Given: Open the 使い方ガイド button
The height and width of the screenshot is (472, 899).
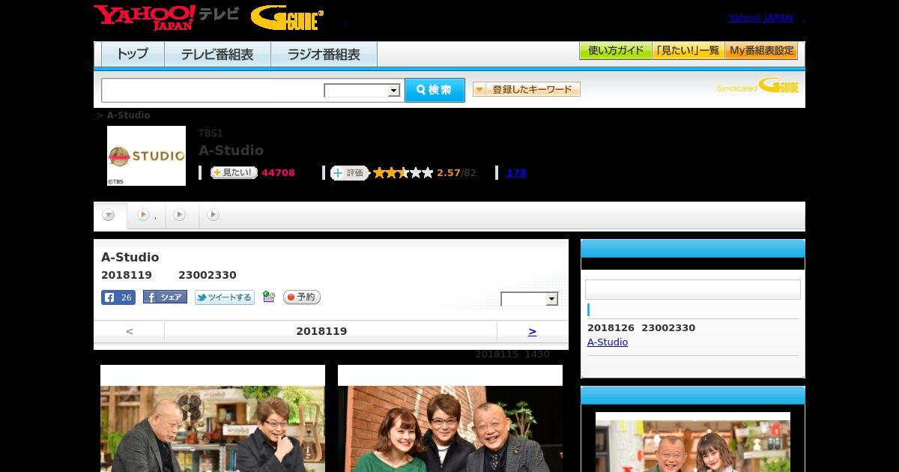Looking at the screenshot, I should [x=615, y=51].
